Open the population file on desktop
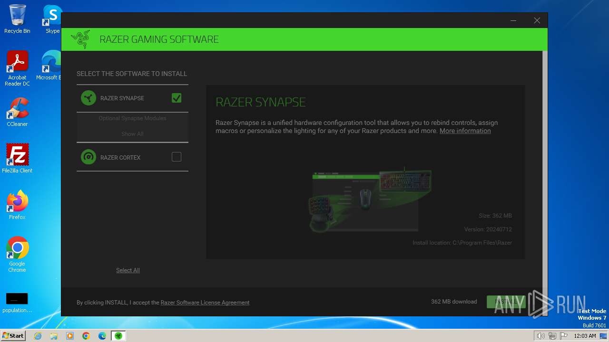 17,303
